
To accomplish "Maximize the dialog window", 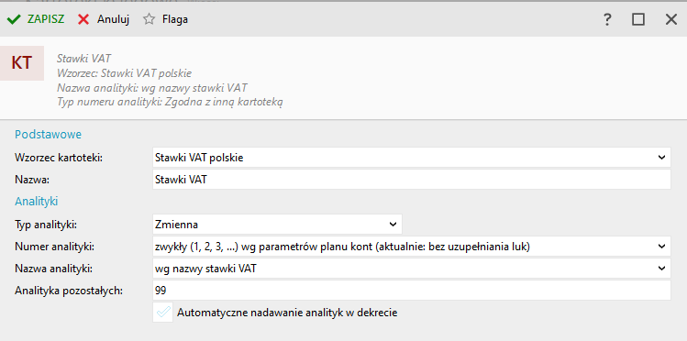I will [x=638, y=19].
